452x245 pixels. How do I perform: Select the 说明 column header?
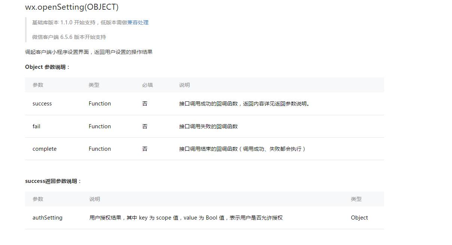click(184, 85)
